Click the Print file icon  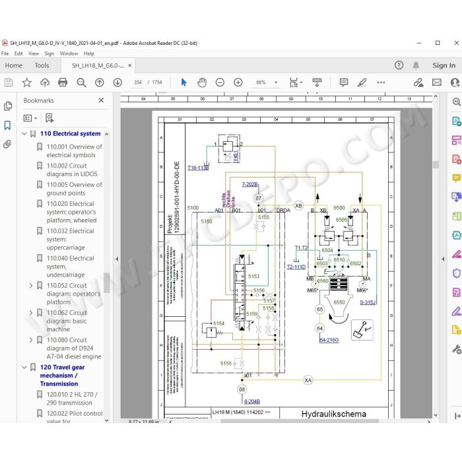(x=63, y=82)
